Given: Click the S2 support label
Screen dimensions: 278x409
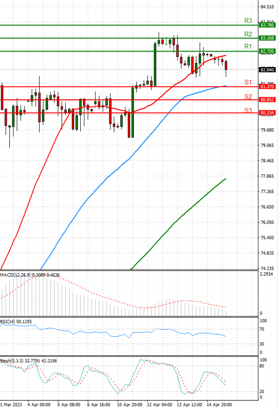Looking at the screenshot, I should tap(248, 97).
